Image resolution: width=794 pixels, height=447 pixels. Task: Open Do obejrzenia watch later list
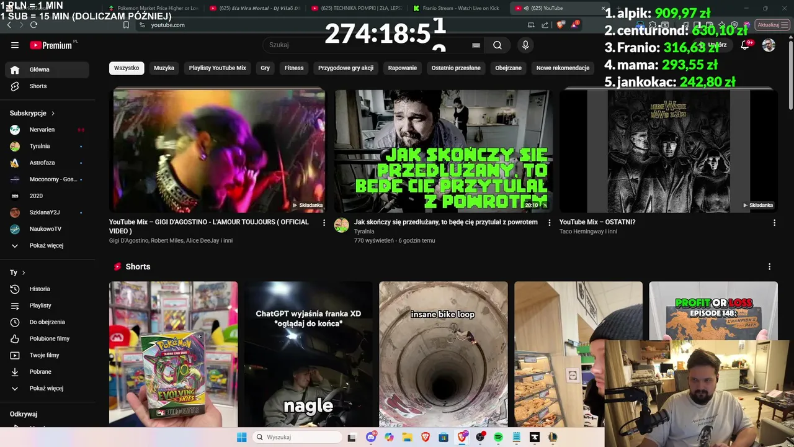(47, 322)
